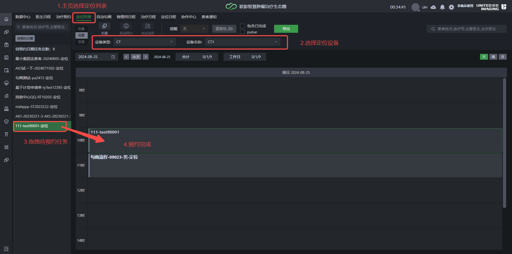This screenshot has width=512, height=254.
Task: Open the 自动勾画 tab
Action: point(104,17)
